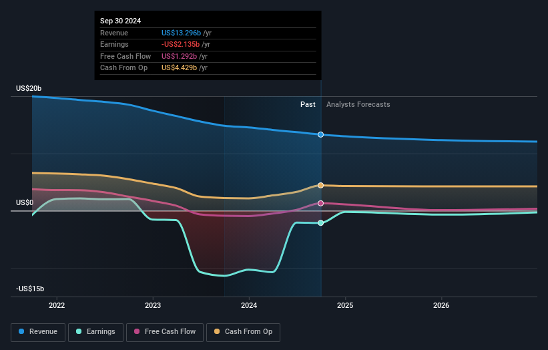Click the Sep 30 2024 tooltip date
Screen dimensions: 548x350
[x=121, y=21]
